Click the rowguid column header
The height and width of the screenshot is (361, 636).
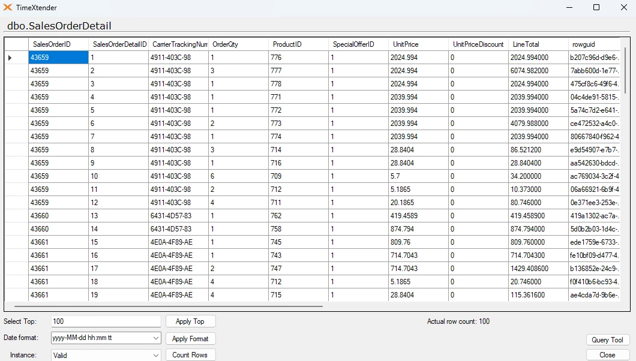click(594, 44)
